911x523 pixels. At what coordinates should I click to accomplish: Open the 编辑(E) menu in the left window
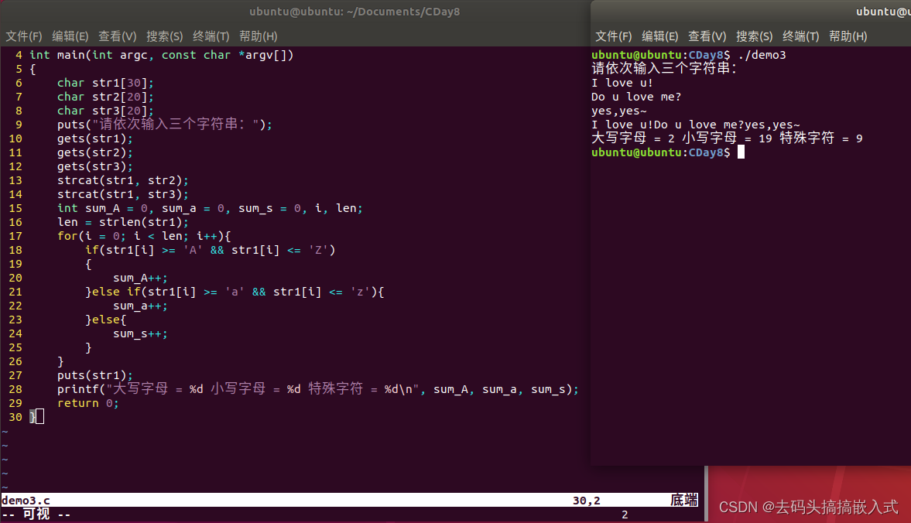click(x=70, y=36)
